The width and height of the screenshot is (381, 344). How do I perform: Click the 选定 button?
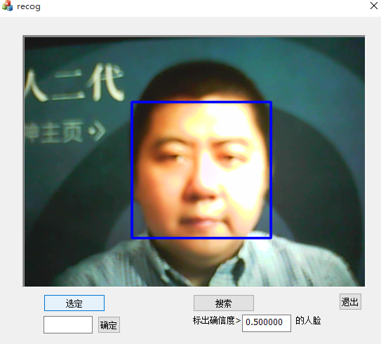point(74,303)
